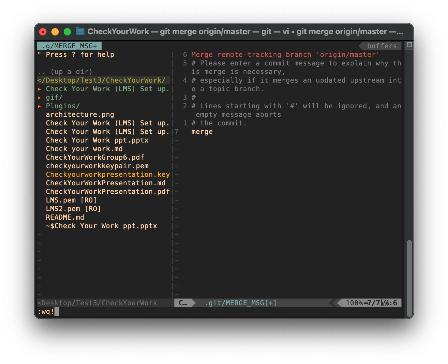The image size is (448, 364).
Task: Go up a dir entry
Action: (65, 72)
